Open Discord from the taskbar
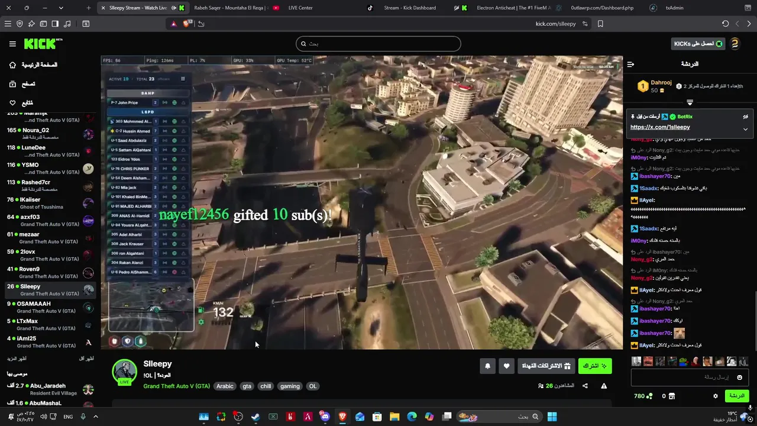The height and width of the screenshot is (426, 757). coord(325,417)
